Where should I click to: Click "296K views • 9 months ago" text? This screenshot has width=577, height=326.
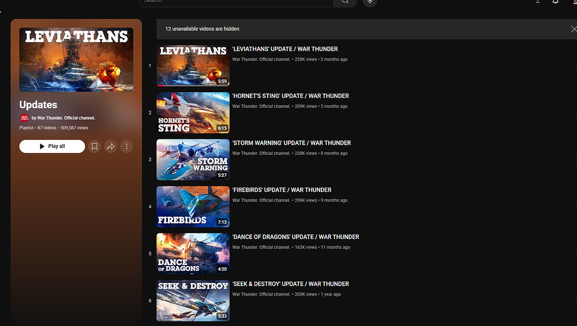(x=321, y=200)
